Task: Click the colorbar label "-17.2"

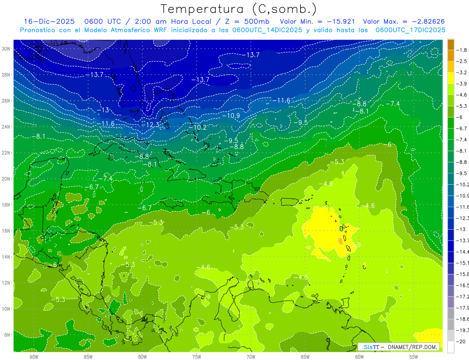Action: tap(462, 296)
